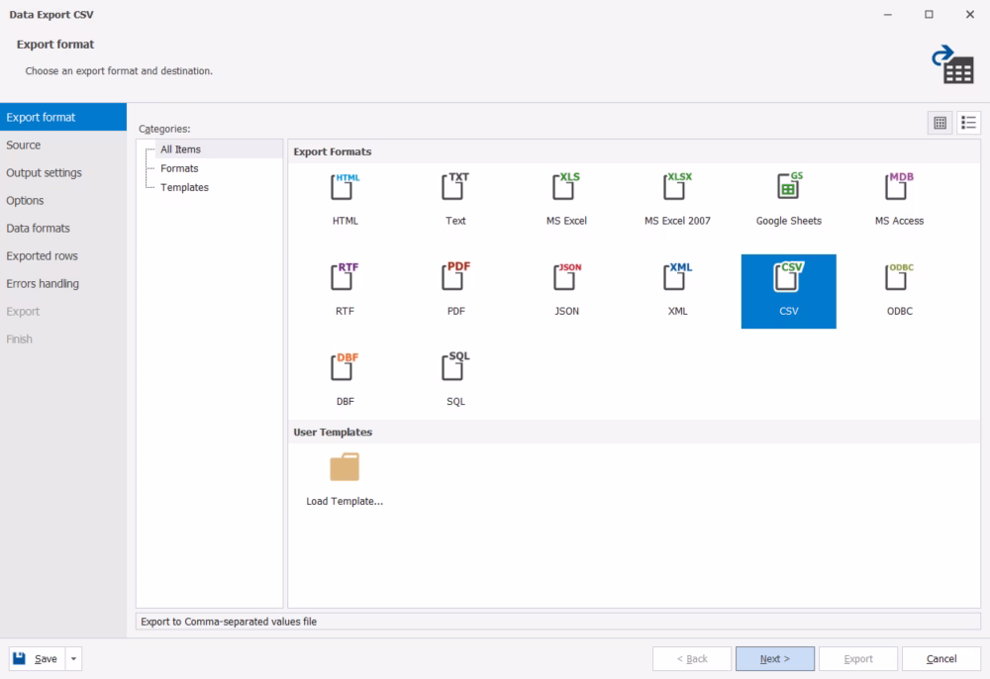
Task: Select All Items category
Action: (x=180, y=149)
